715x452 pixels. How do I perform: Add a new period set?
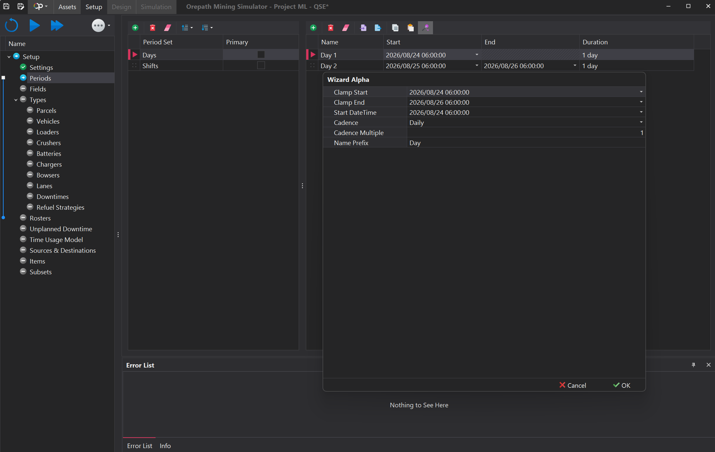click(135, 28)
